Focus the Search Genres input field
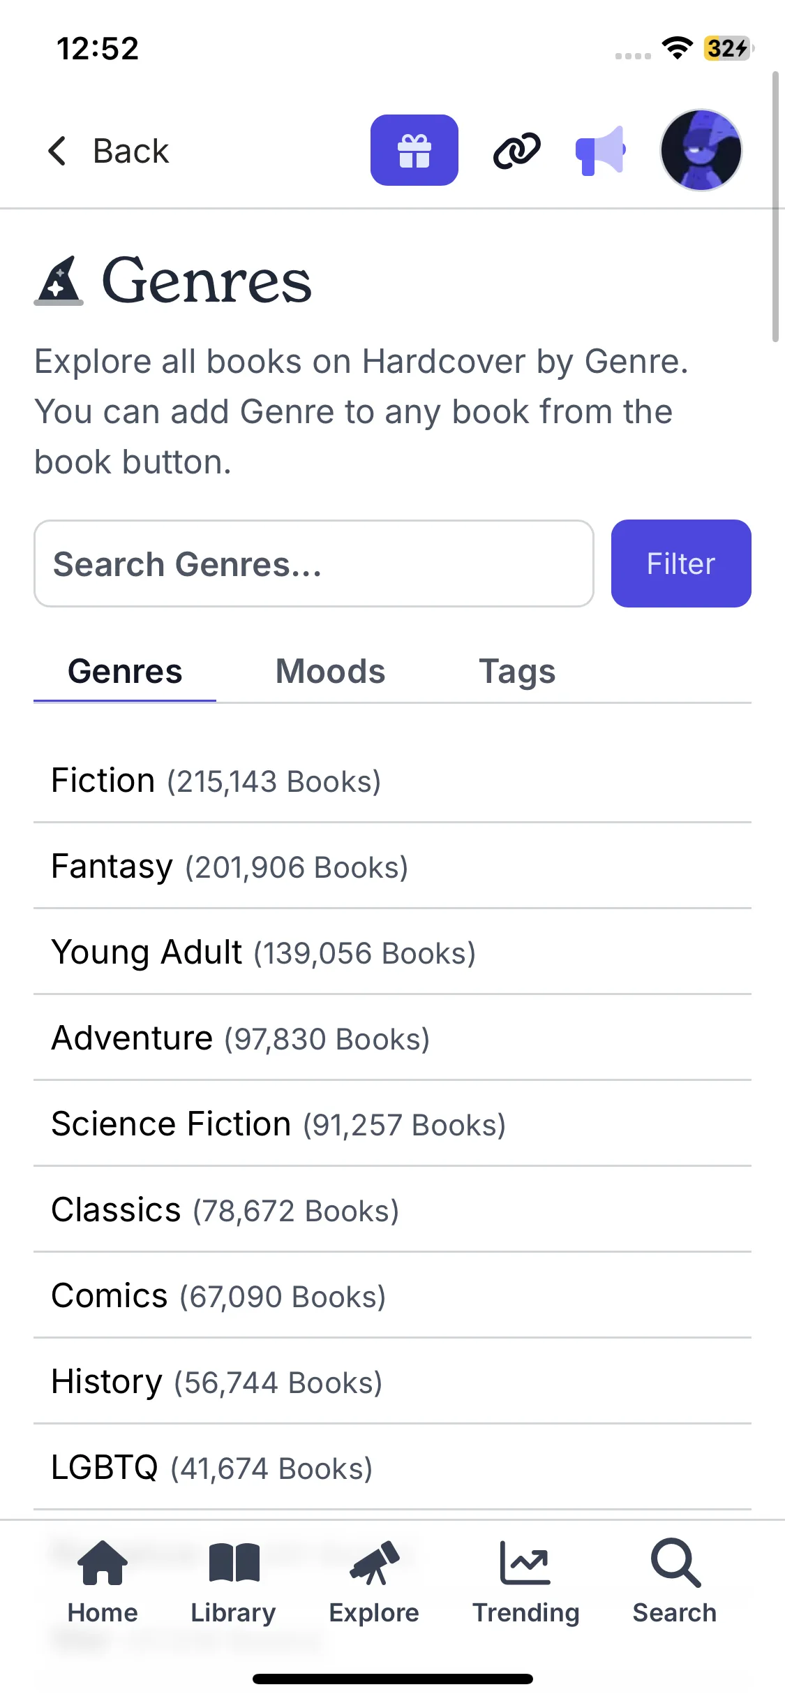785x1701 pixels. 314,564
